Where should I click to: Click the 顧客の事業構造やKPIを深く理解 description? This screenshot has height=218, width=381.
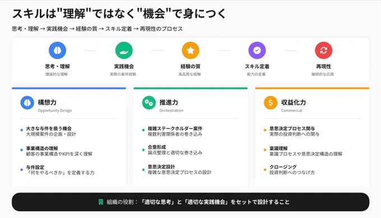59,154
